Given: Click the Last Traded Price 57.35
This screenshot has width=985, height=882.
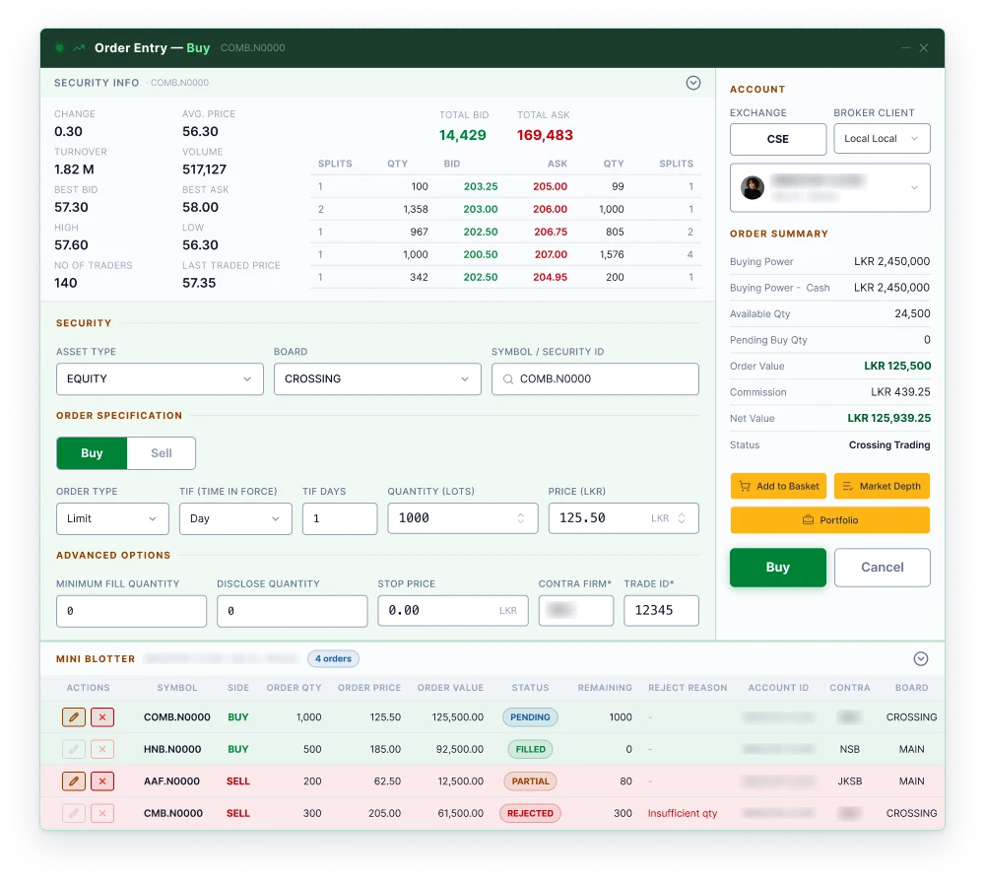Looking at the screenshot, I should (199, 283).
